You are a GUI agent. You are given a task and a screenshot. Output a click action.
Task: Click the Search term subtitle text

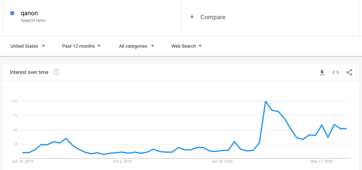pyautogui.click(x=33, y=21)
